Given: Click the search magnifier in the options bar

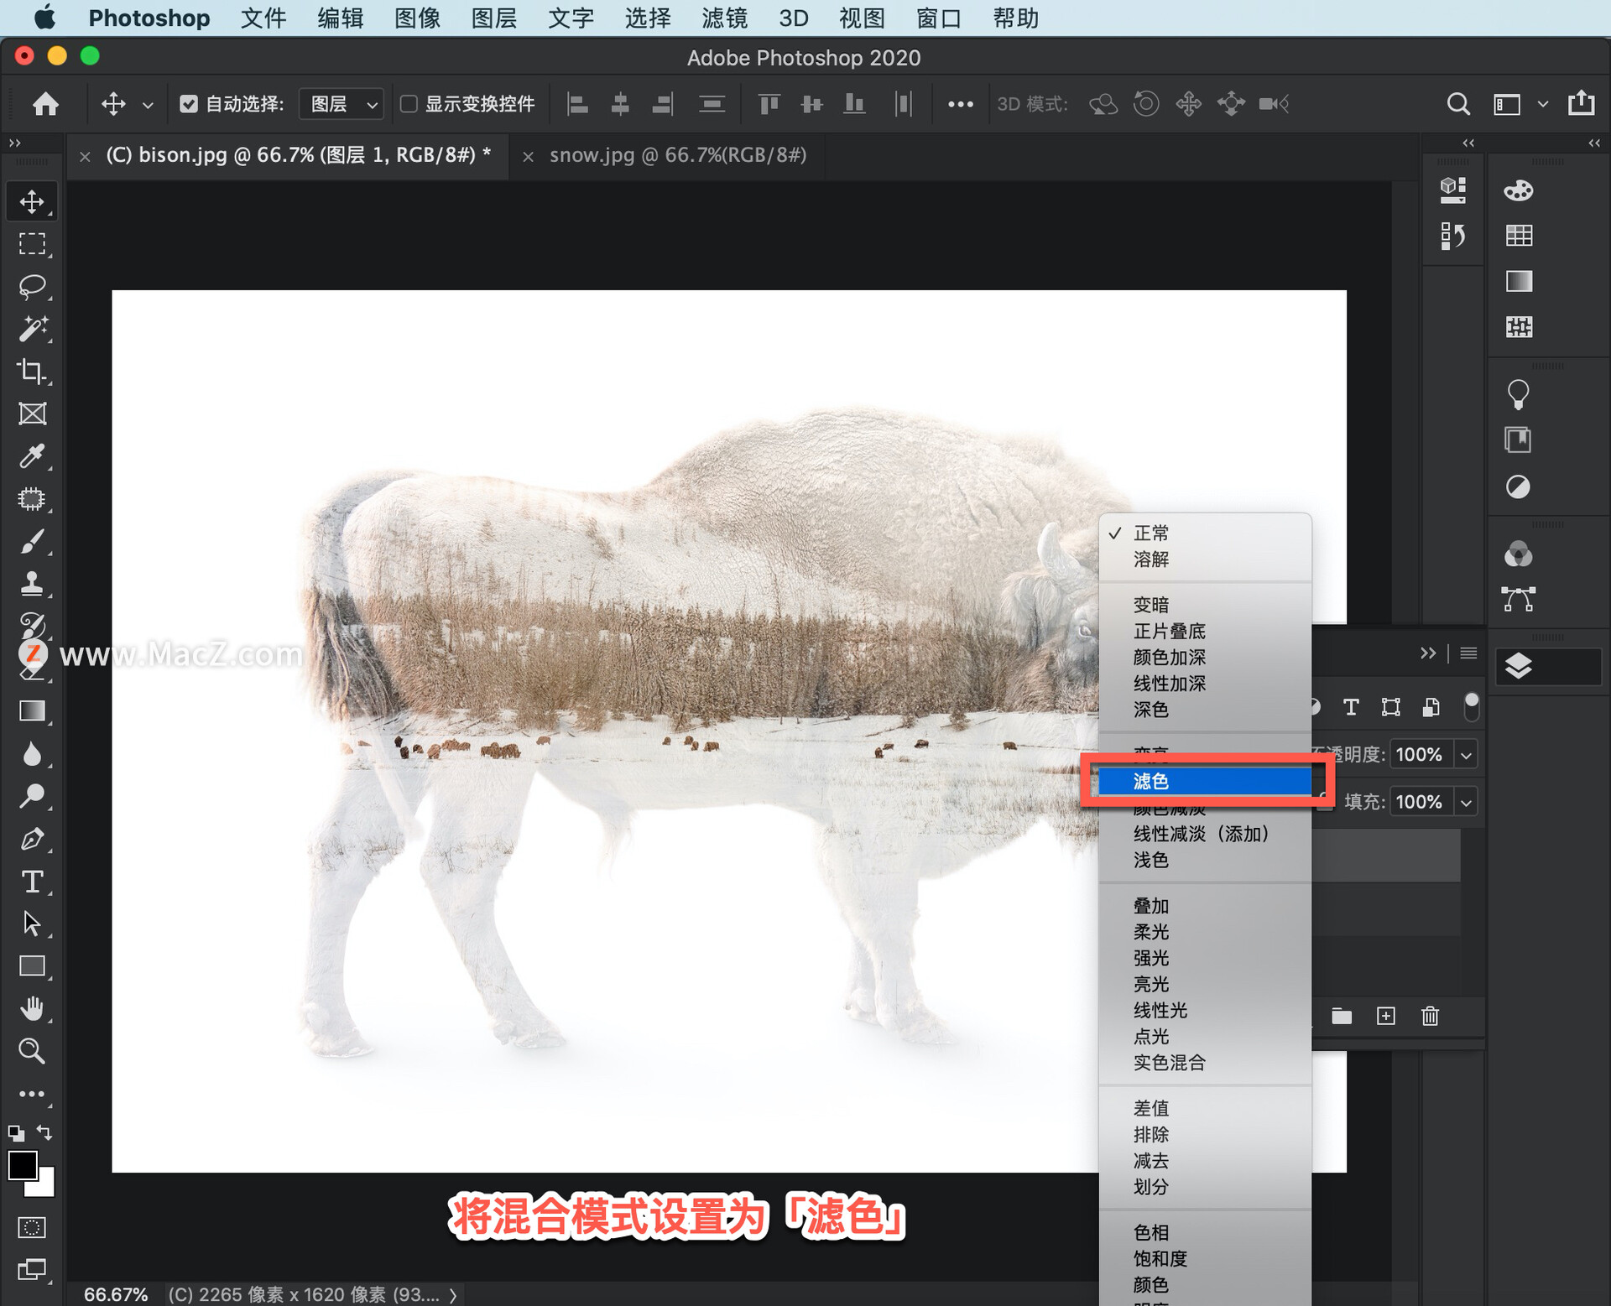Looking at the screenshot, I should click(1458, 103).
